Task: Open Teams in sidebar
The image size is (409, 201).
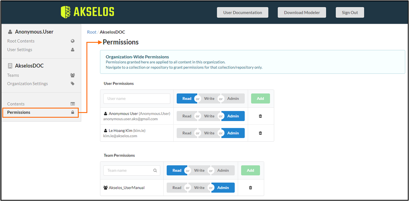Action: click(x=13, y=75)
